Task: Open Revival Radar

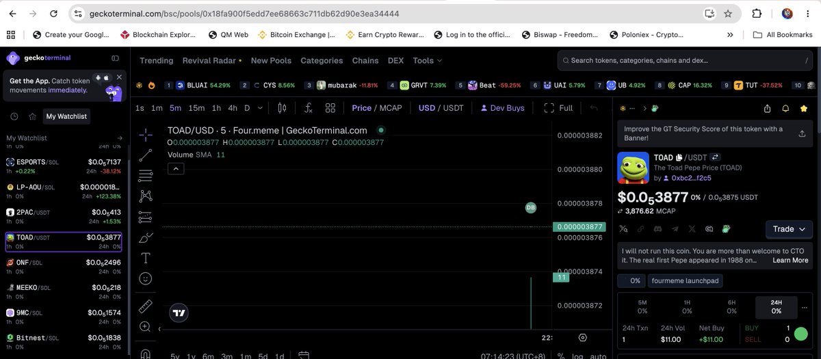Action: point(212,60)
